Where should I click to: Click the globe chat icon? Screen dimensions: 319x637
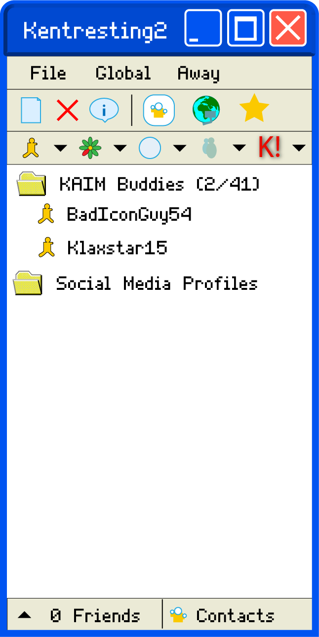206,110
